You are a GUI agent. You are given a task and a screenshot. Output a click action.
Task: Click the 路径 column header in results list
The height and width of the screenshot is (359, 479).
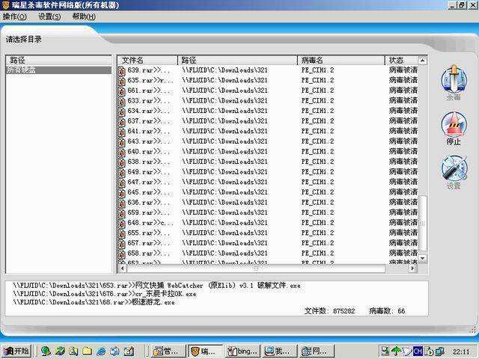point(237,60)
